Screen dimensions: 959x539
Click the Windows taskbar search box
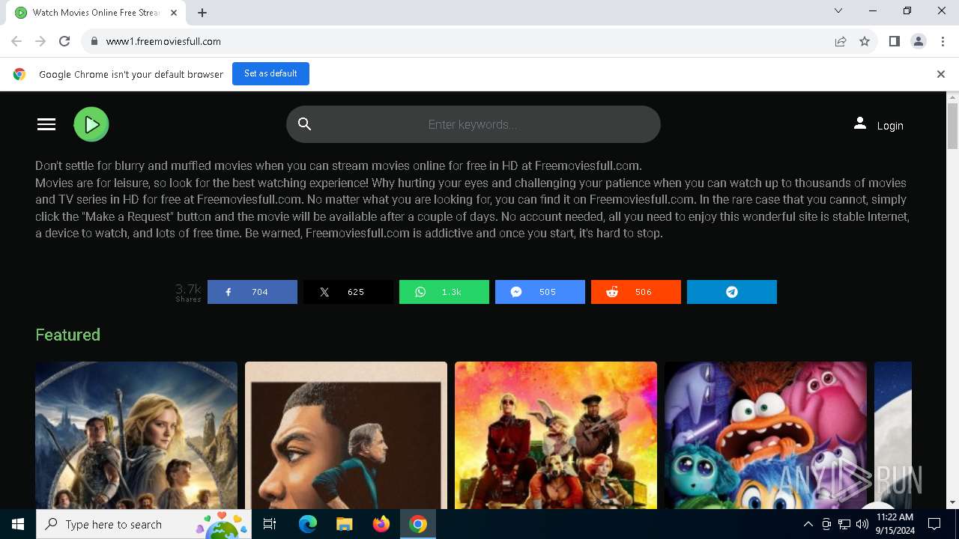tap(144, 524)
